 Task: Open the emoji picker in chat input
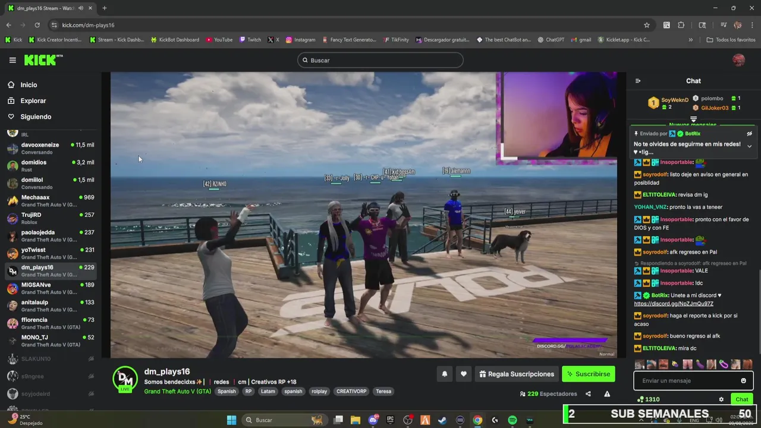click(743, 380)
